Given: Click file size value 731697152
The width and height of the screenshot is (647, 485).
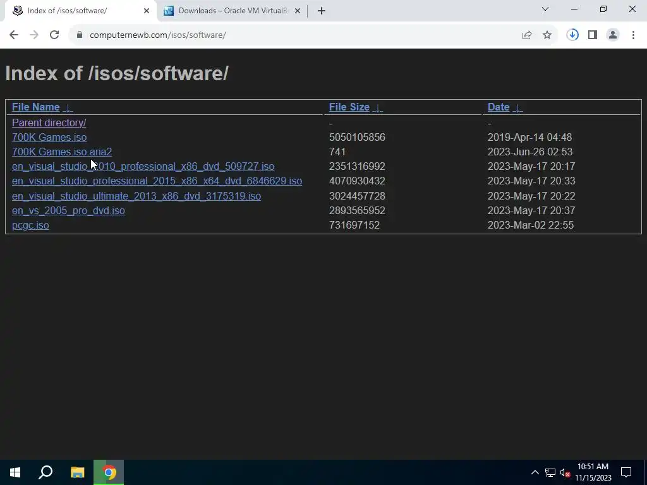Looking at the screenshot, I should tap(354, 225).
